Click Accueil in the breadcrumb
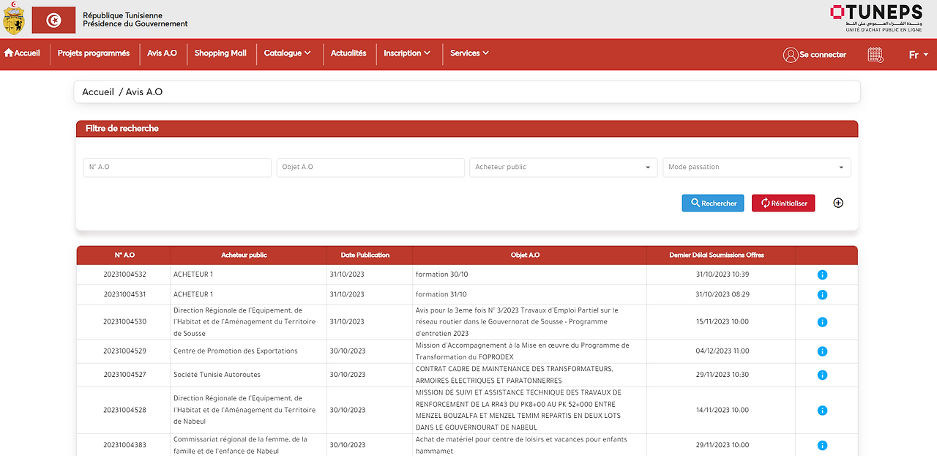The image size is (937, 456). coord(98,92)
